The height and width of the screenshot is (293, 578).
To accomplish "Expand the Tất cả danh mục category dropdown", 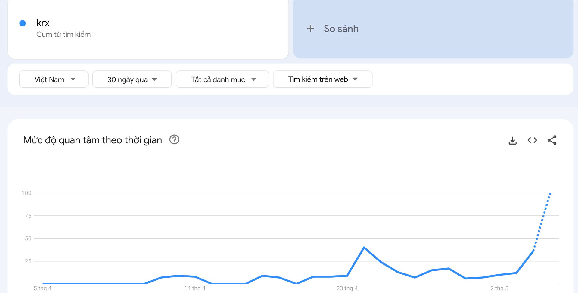I will tap(222, 79).
